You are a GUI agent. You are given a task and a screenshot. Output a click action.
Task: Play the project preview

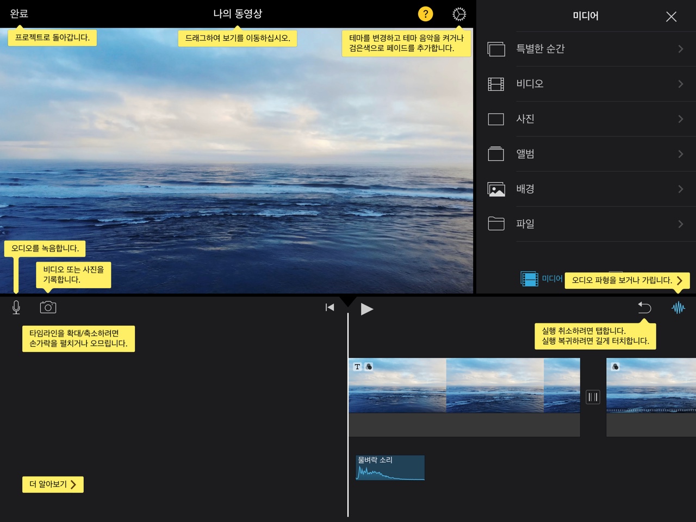tap(367, 309)
